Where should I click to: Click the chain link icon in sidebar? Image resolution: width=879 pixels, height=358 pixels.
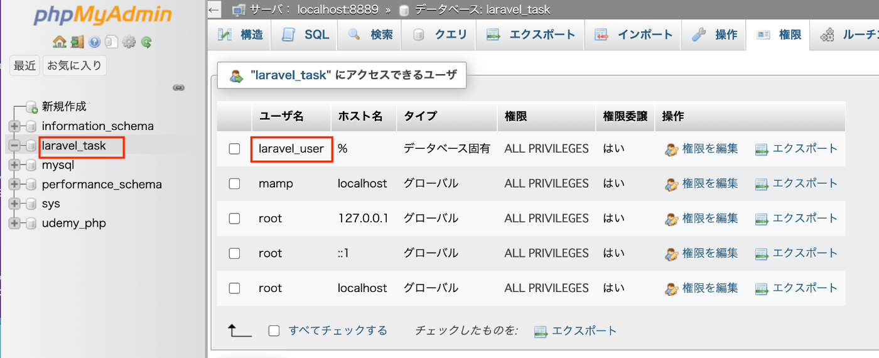[178, 88]
